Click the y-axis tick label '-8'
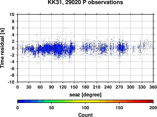This screenshot has height=117, width=157. point(12,75)
